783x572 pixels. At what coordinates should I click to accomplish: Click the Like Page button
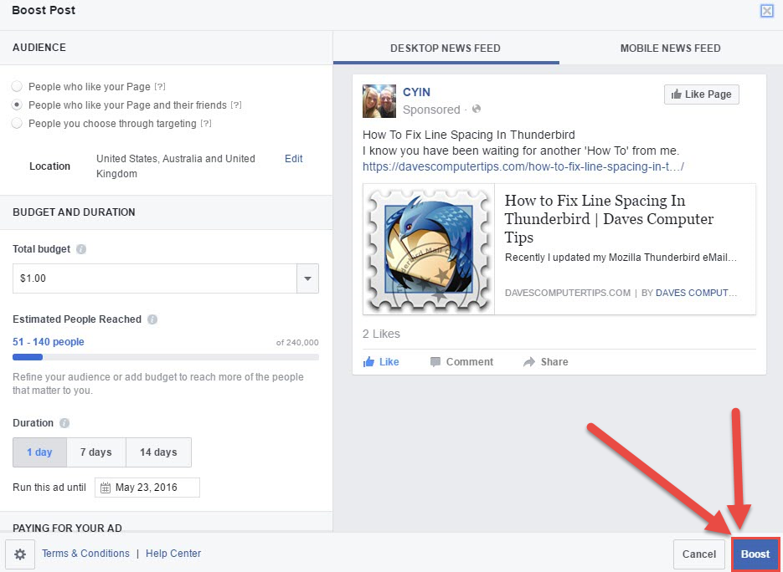click(x=701, y=94)
